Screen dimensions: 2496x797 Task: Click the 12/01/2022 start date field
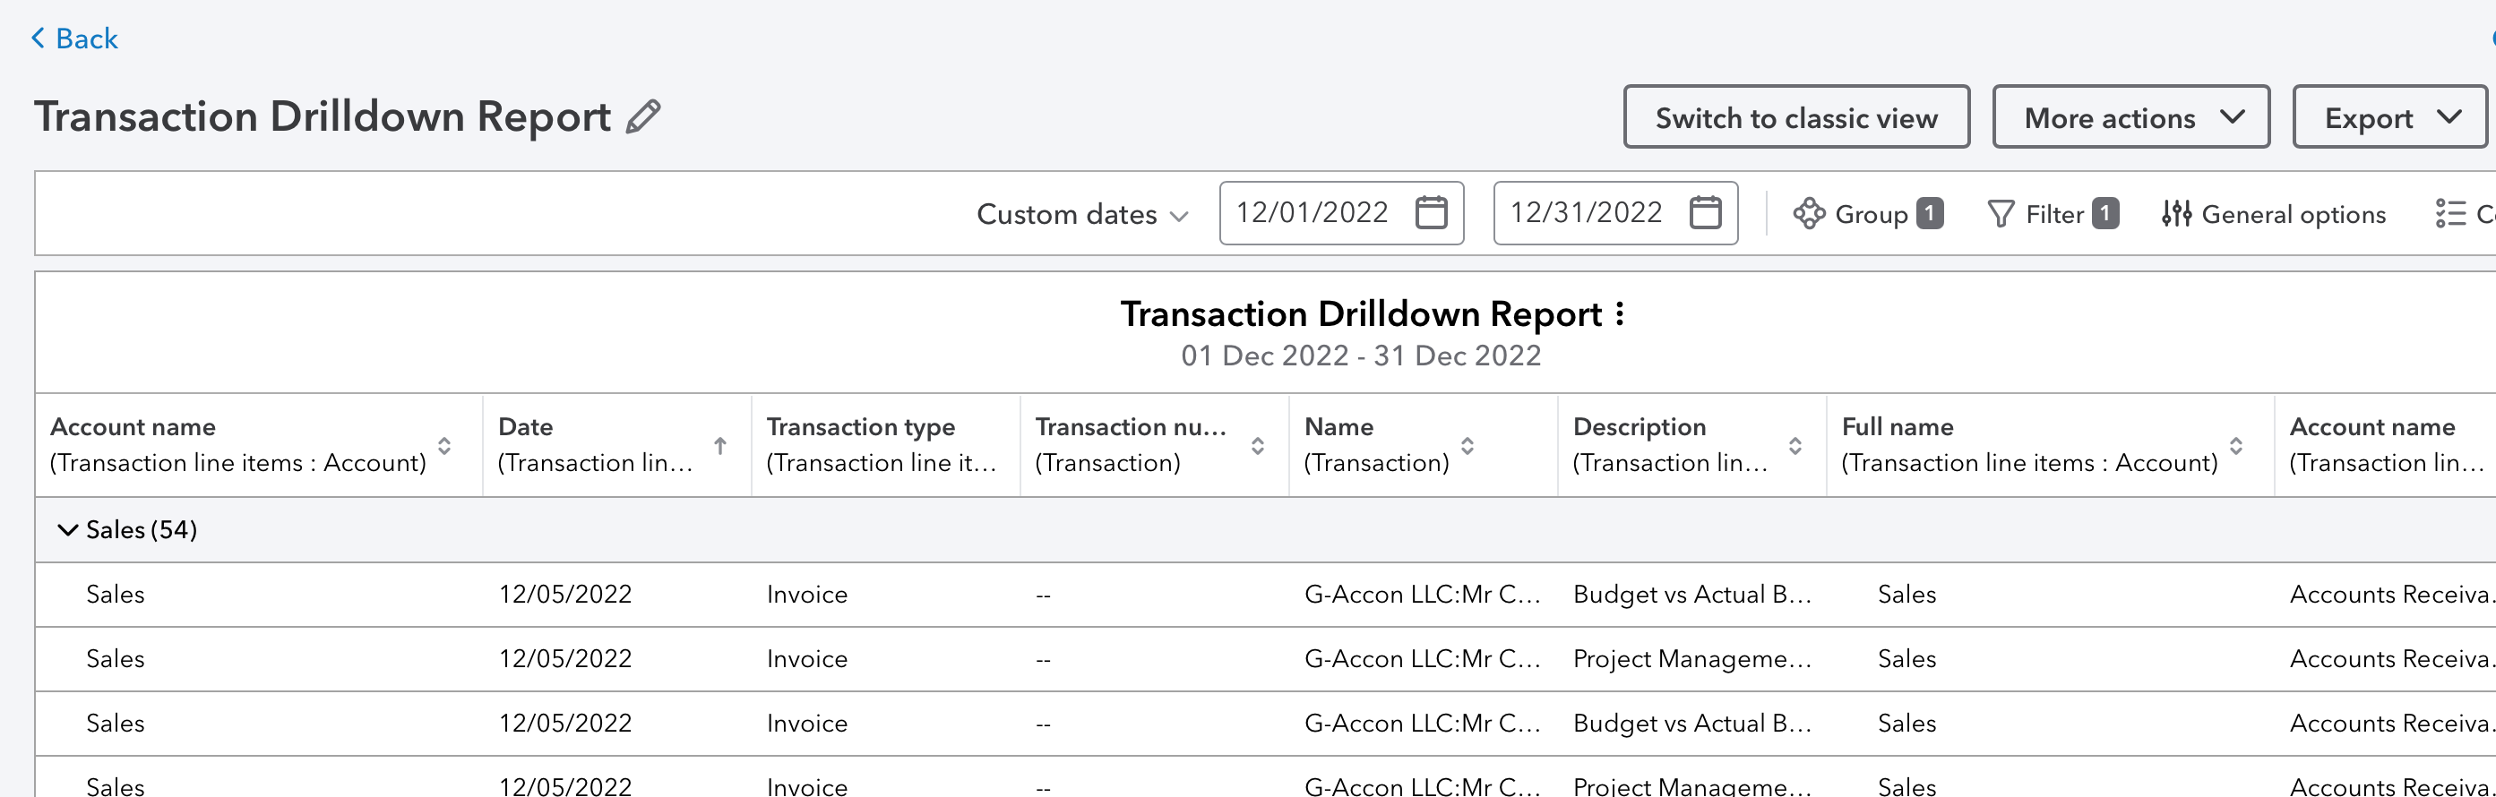click(x=1312, y=213)
